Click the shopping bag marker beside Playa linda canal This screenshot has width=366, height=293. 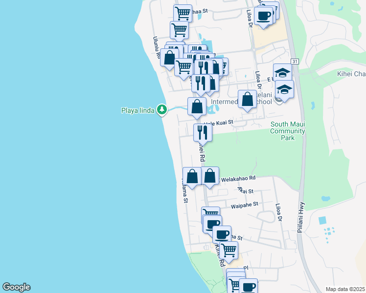(197, 106)
